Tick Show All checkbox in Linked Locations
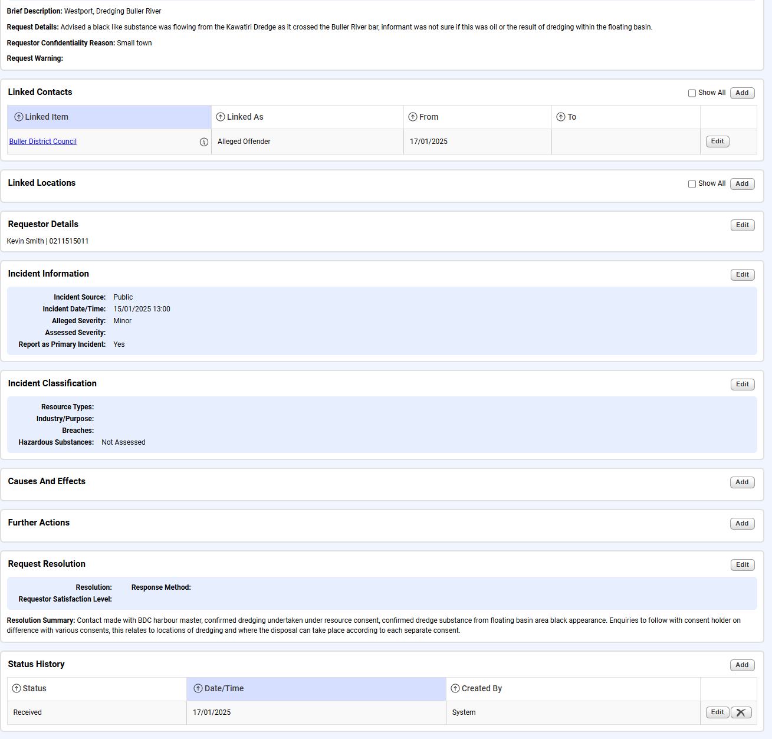Screen dimensions: 772x739 pos(692,184)
